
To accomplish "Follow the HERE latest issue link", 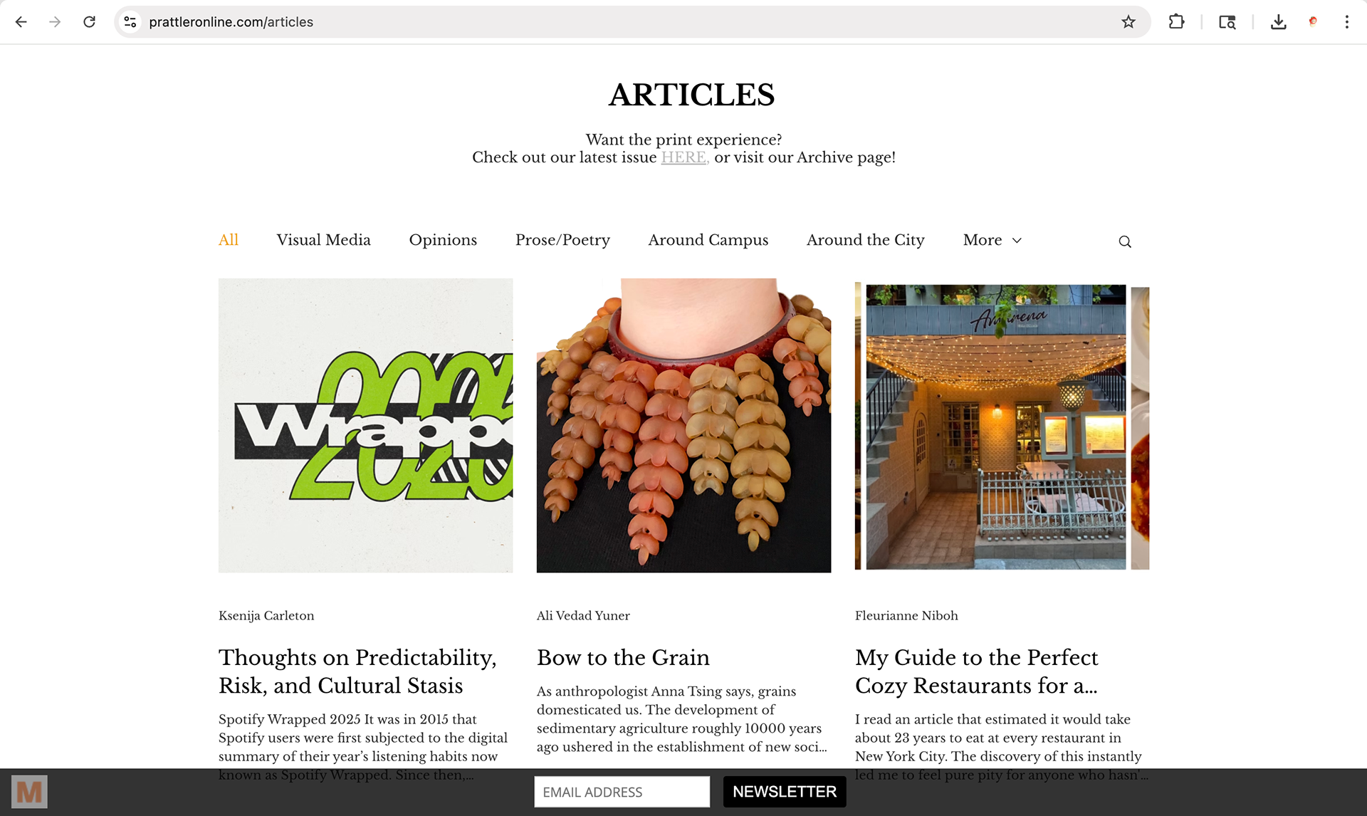I will (x=684, y=157).
